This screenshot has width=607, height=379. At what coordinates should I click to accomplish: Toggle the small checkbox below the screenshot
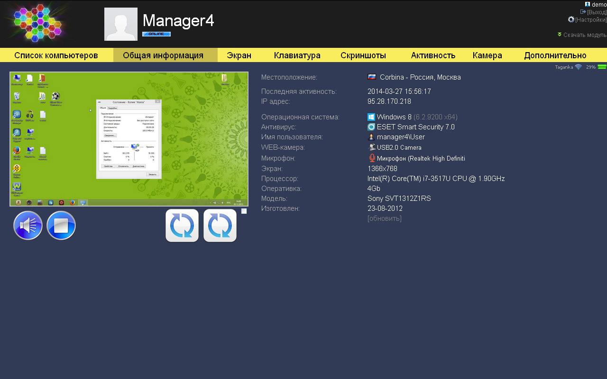pos(244,211)
